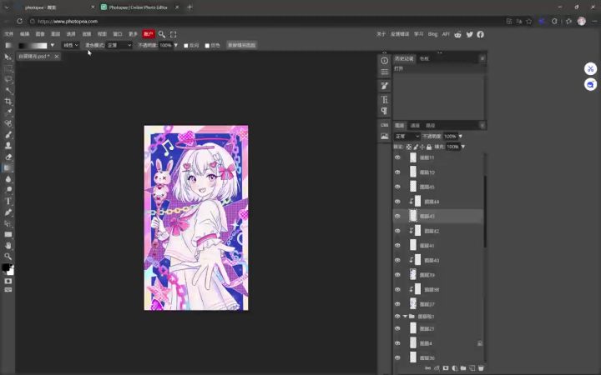601x375 pixels.
Task: Toggle visibility of layer 图层39
Action: [x=397, y=275]
